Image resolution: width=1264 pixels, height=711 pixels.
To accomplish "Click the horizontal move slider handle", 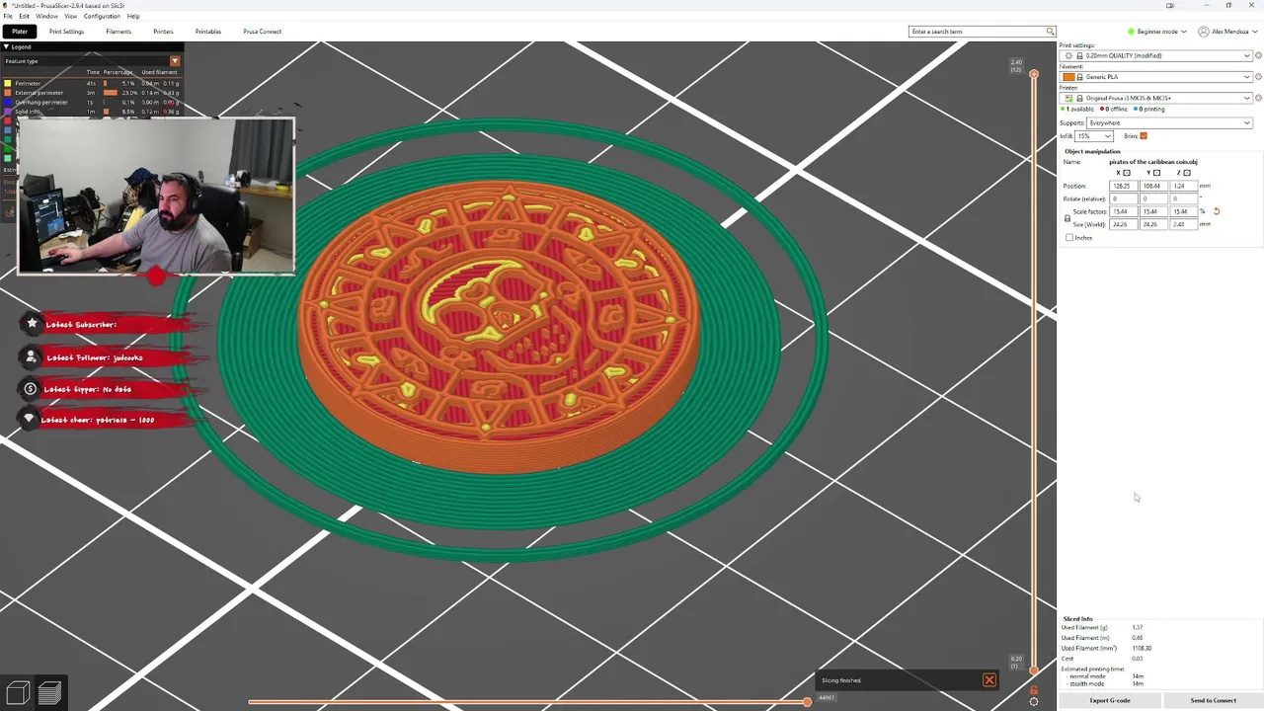I will (807, 701).
